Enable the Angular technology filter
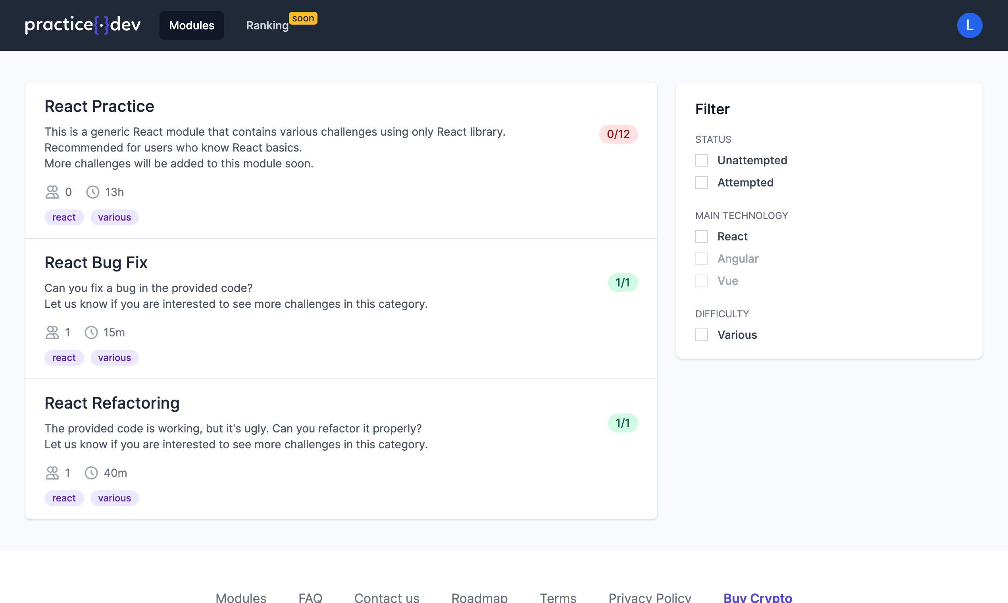This screenshot has height=603, width=1008. (702, 258)
